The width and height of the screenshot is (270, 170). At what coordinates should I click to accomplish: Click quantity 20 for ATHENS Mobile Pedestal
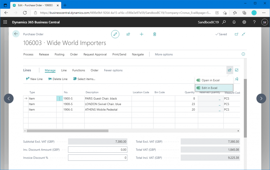click(186, 109)
